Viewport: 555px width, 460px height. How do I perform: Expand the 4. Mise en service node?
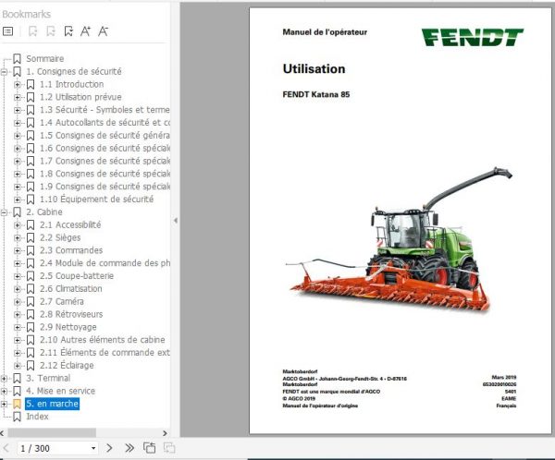[x=4, y=391]
